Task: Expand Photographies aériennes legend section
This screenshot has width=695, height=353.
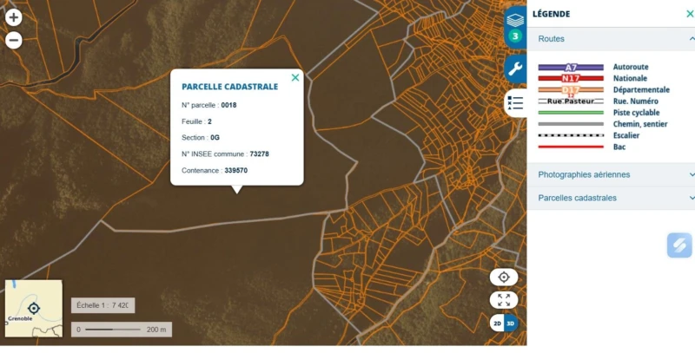Action: pos(692,174)
